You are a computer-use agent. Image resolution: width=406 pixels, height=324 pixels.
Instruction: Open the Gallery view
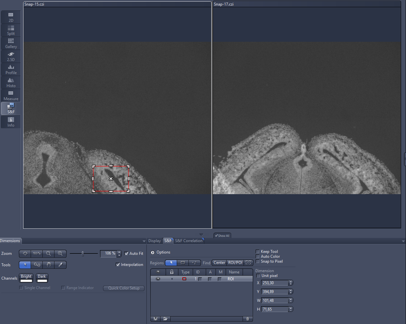(10, 43)
